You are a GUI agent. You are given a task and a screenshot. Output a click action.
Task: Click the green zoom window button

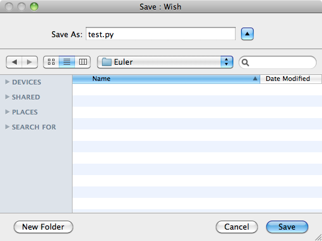(34, 7)
